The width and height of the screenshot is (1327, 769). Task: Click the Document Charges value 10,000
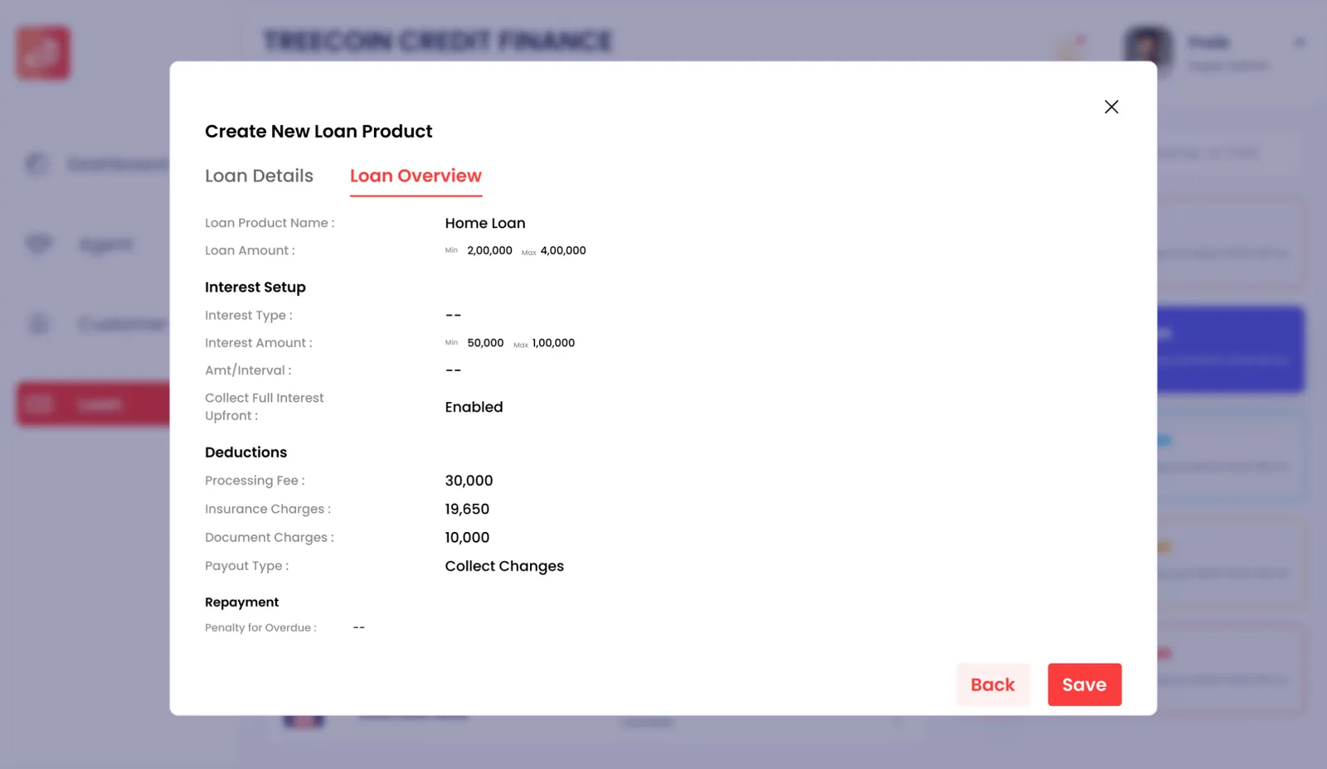pyautogui.click(x=467, y=537)
